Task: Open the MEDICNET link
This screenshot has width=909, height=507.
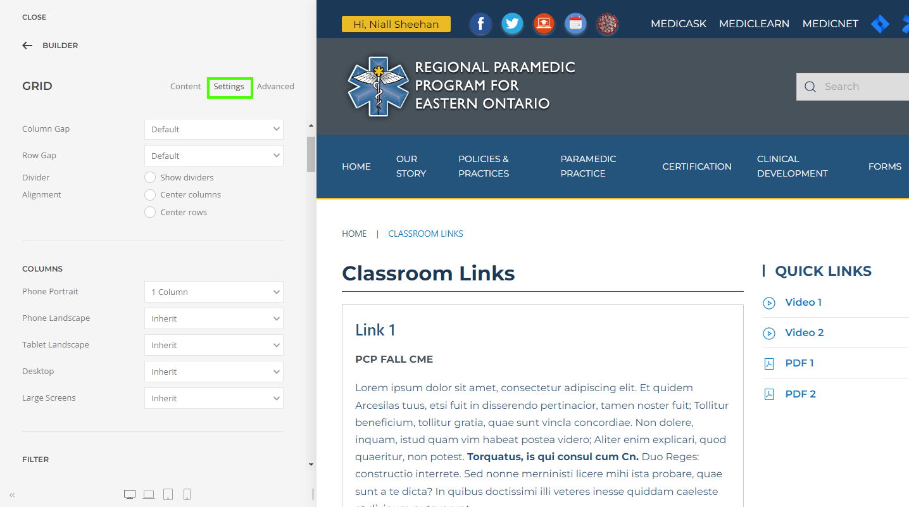Action: (x=831, y=24)
